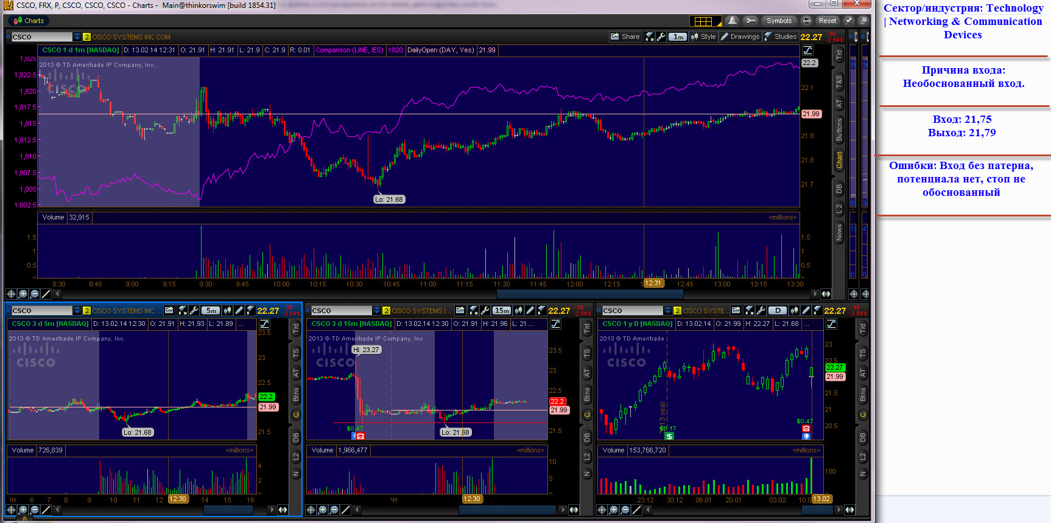Open candlestick style icon on 5m chart

(227, 310)
